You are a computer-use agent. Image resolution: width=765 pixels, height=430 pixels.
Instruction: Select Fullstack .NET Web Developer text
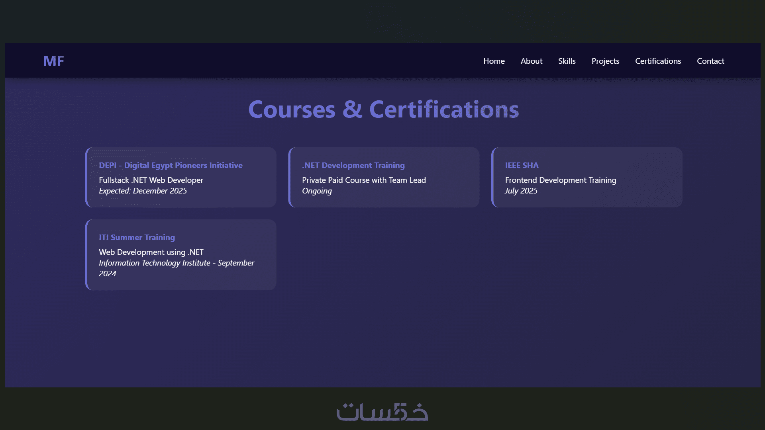[x=151, y=180]
